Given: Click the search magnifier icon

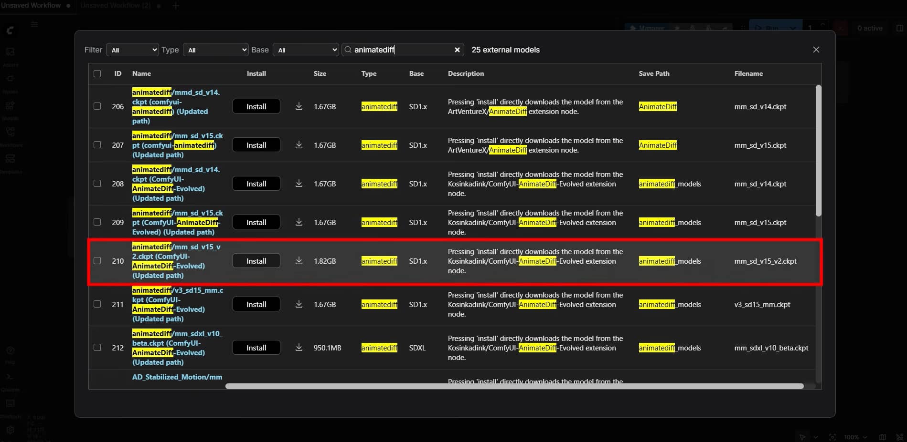Looking at the screenshot, I should coord(348,50).
